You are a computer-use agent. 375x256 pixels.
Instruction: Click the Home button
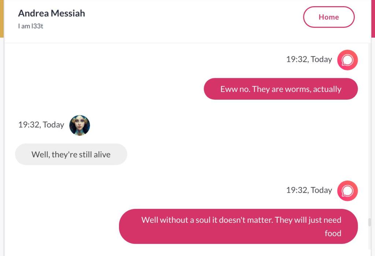click(x=328, y=17)
